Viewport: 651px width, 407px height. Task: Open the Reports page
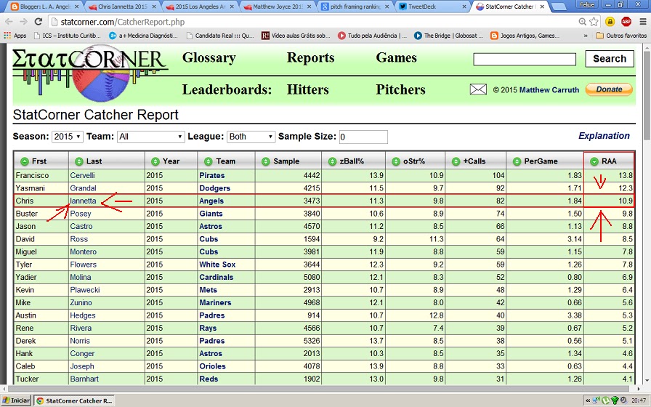point(310,57)
